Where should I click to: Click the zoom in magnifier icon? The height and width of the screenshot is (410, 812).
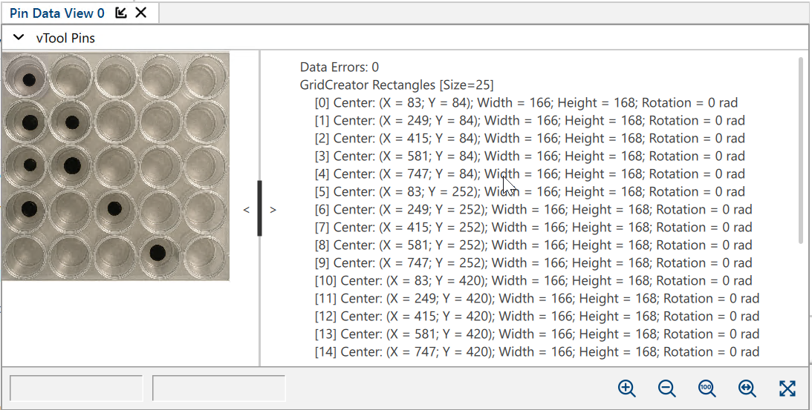coord(626,388)
